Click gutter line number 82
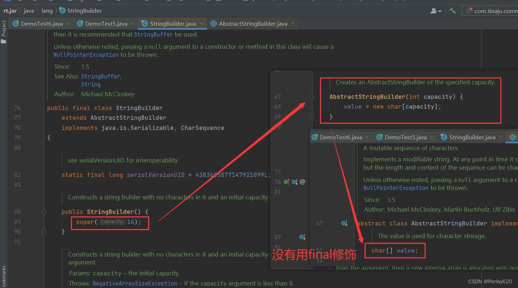Screen dimensions: 518x288 [17, 175]
